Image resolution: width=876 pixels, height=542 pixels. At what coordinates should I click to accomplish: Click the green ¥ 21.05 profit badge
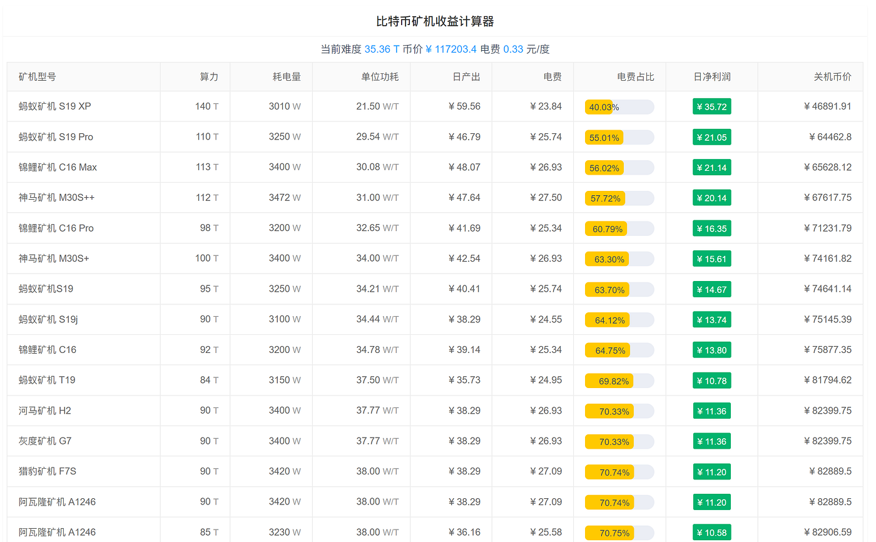click(712, 138)
